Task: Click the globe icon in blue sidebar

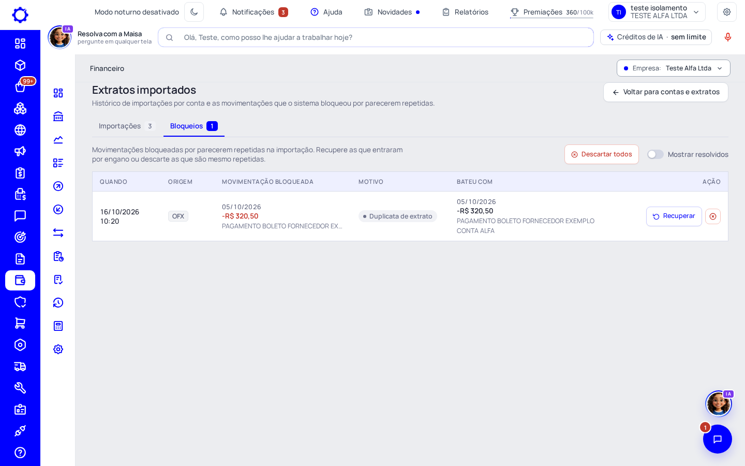Action: 20,130
